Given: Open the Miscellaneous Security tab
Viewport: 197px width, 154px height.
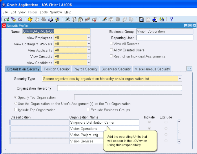Looking at the screenshot, I should coord(152,69).
